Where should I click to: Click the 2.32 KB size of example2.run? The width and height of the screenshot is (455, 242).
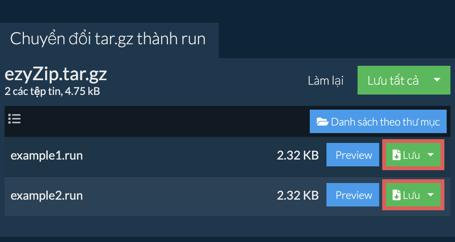coord(298,195)
